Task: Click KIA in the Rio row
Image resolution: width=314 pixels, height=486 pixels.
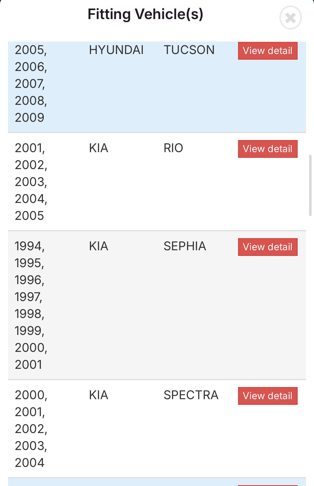Action: pos(98,148)
